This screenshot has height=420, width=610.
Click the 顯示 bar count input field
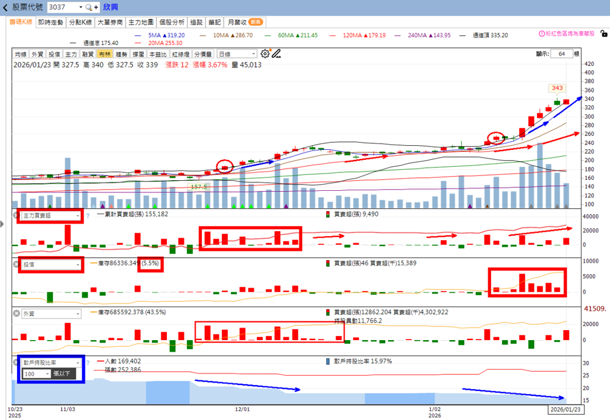tap(562, 54)
